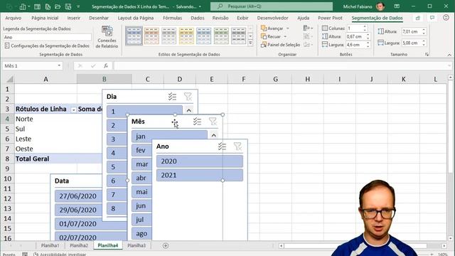Select the yellow slicer style
This screenshot has width=455, height=256.
click(186, 36)
